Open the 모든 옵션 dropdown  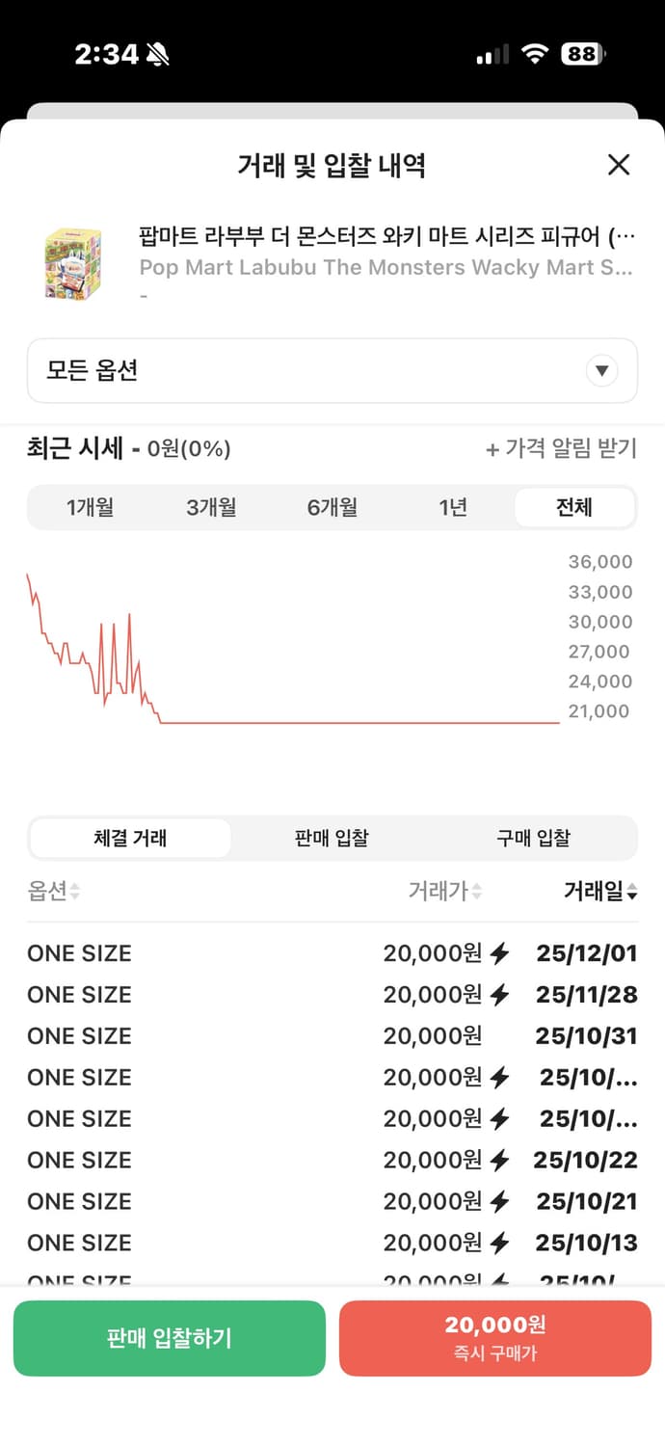(x=332, y=370)
